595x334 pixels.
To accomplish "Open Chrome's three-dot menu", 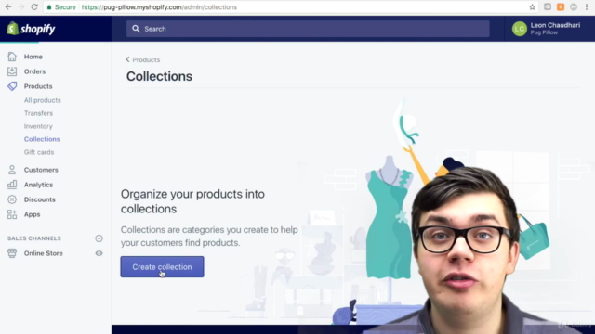I will pos(587,6).
